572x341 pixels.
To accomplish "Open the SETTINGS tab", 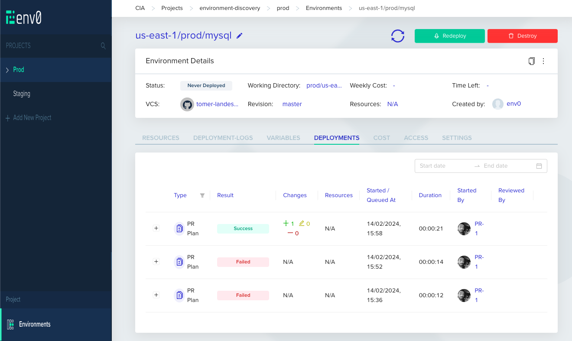I will [x=457, y=138].
